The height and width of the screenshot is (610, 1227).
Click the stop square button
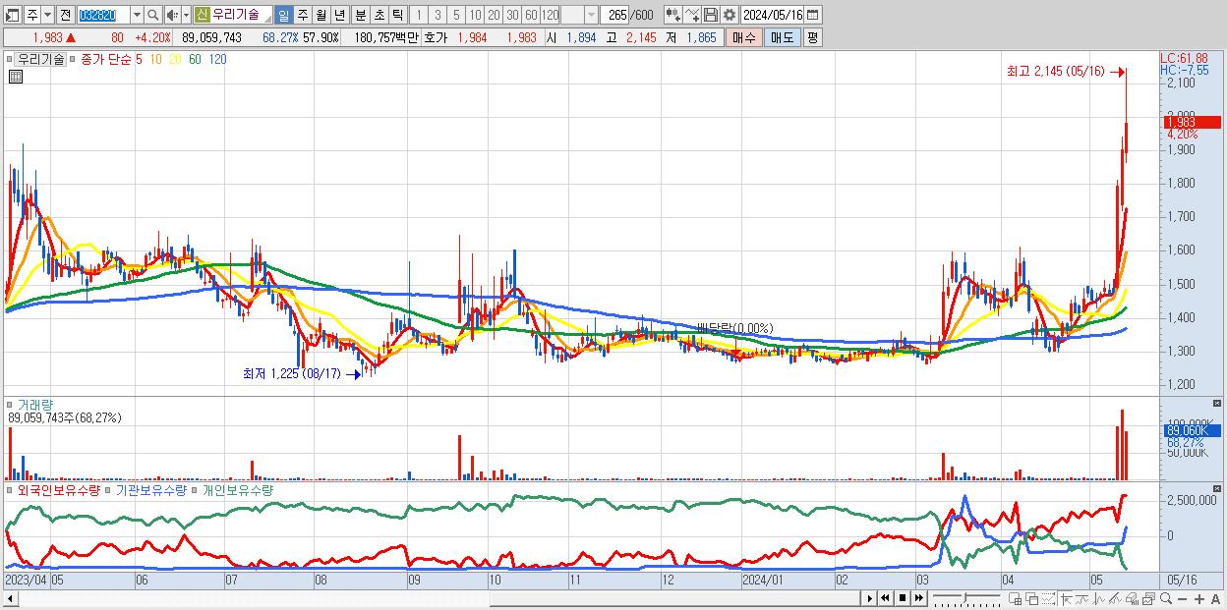tap(903, 598)
